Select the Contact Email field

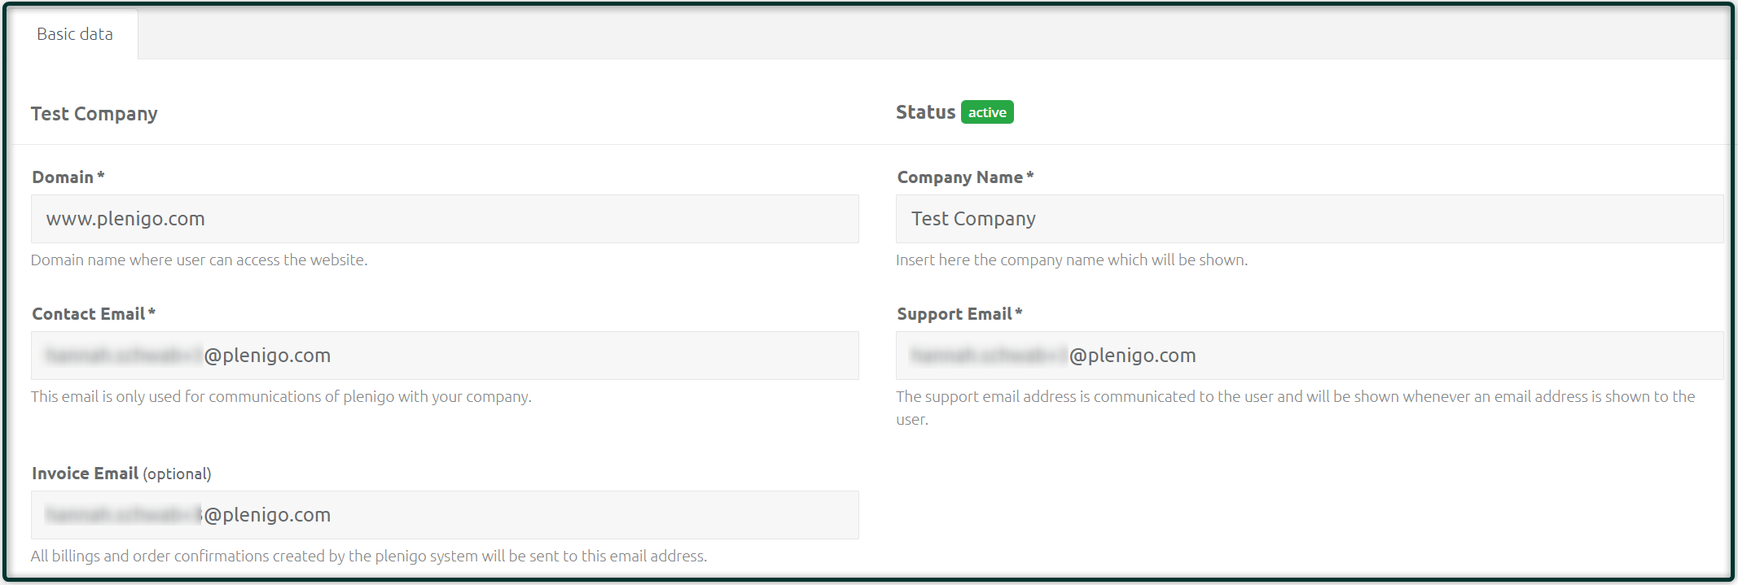[445, 356]
